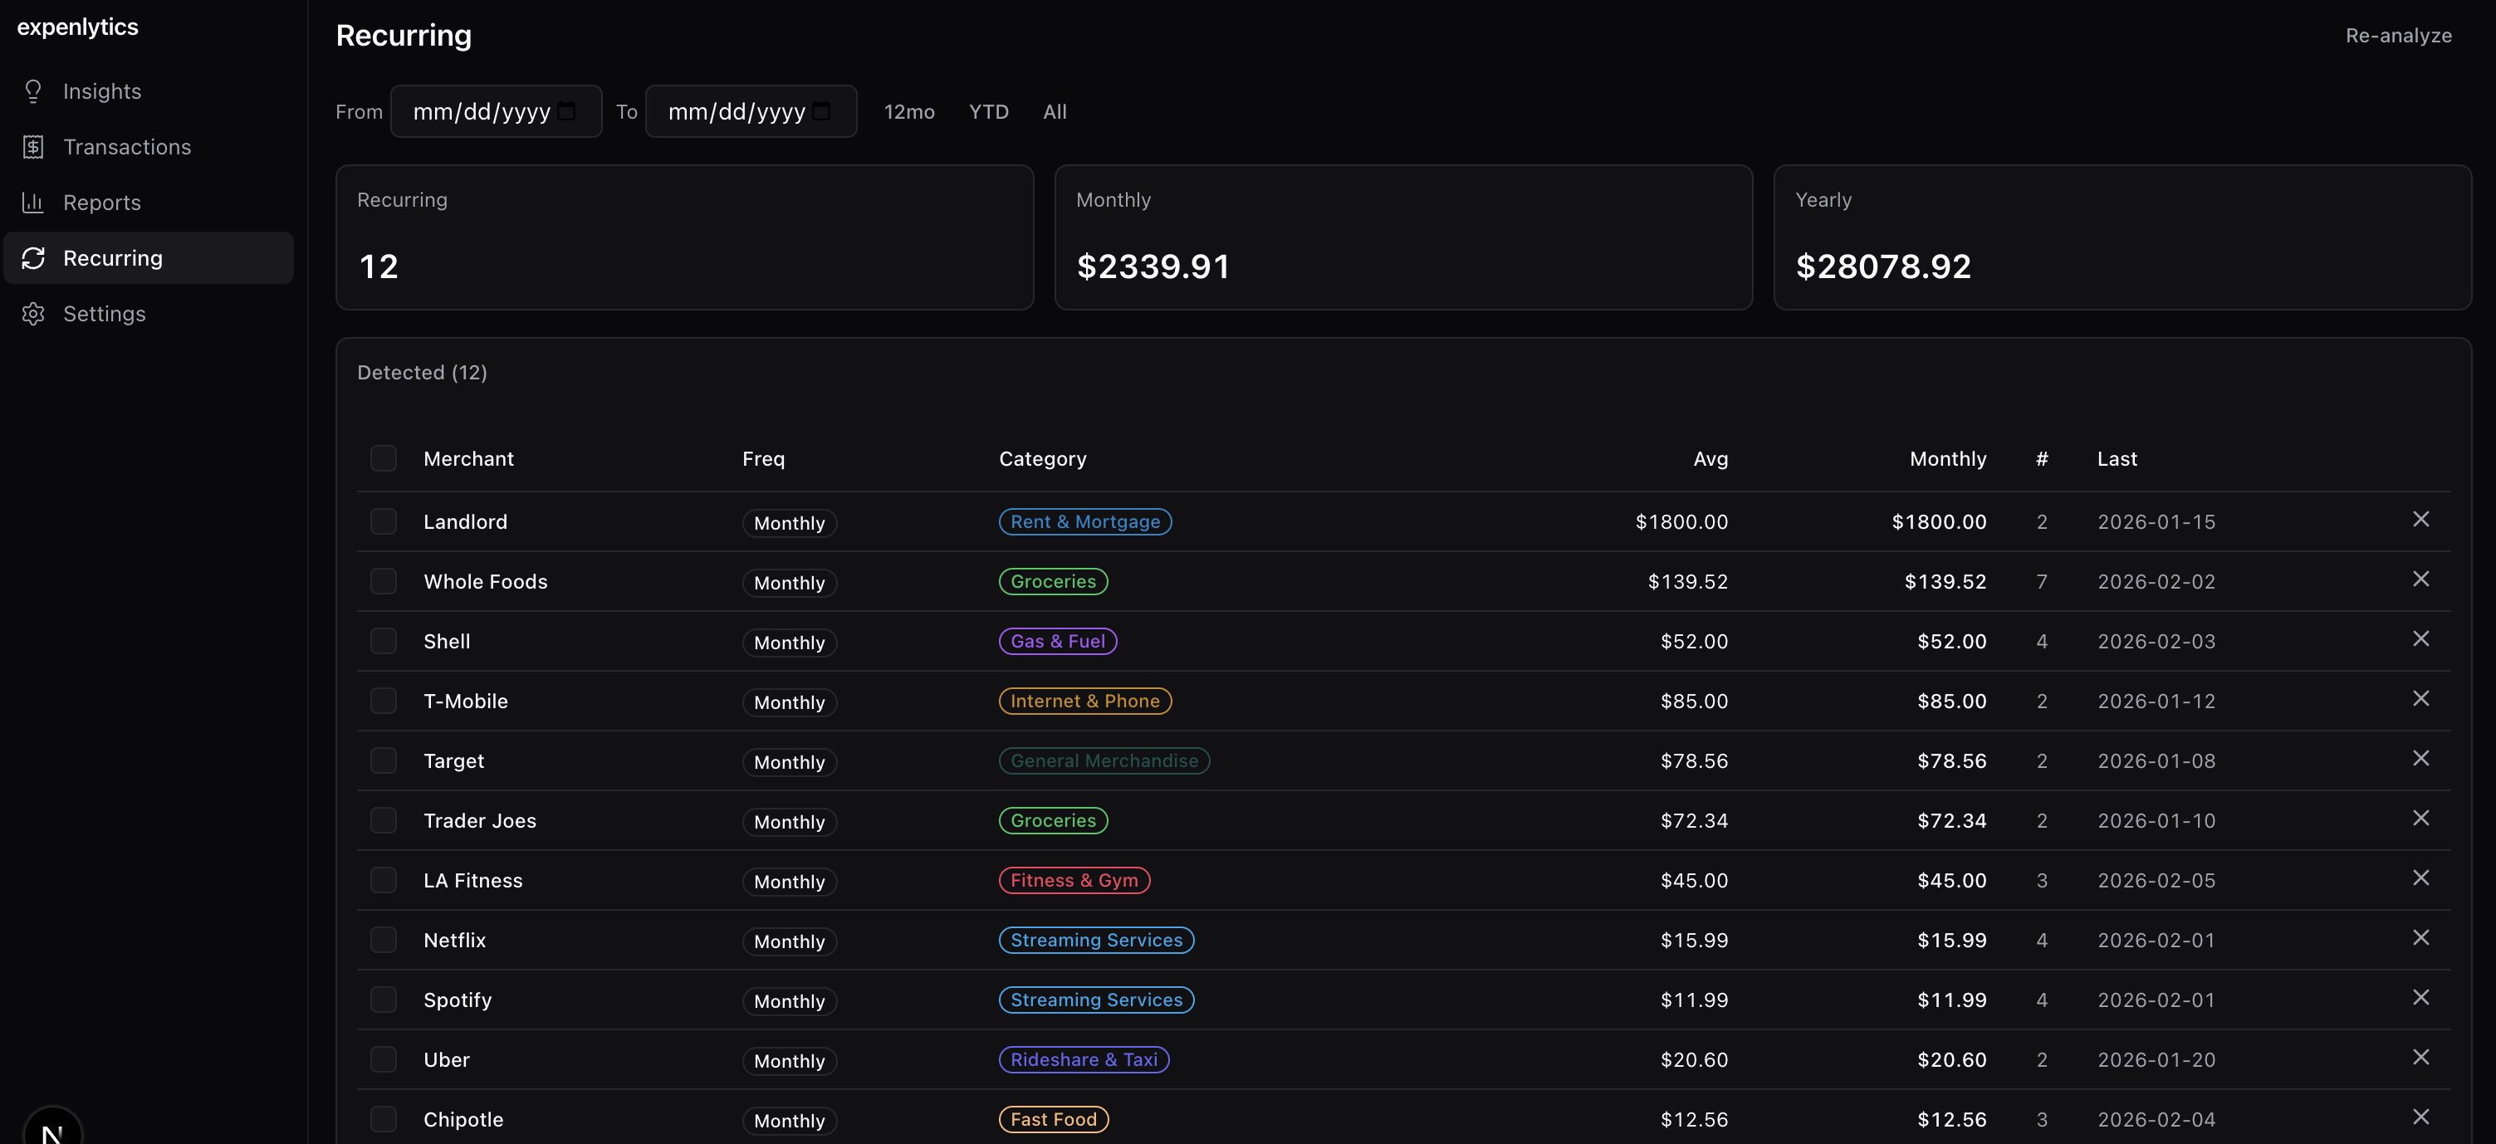Image resolution: width=2496 pixels, height=1144 pixels.
Task: Select the Transactions sidebar icon
Action: 33,146
